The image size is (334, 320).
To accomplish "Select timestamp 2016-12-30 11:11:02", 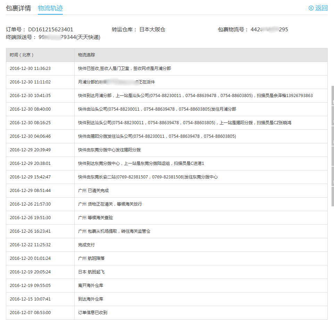I will tap(30, 82).
